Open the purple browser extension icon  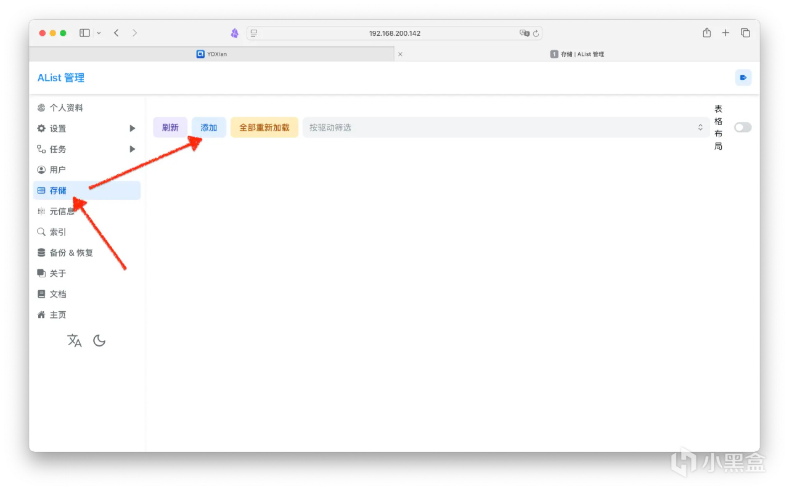tap(235, 33)
